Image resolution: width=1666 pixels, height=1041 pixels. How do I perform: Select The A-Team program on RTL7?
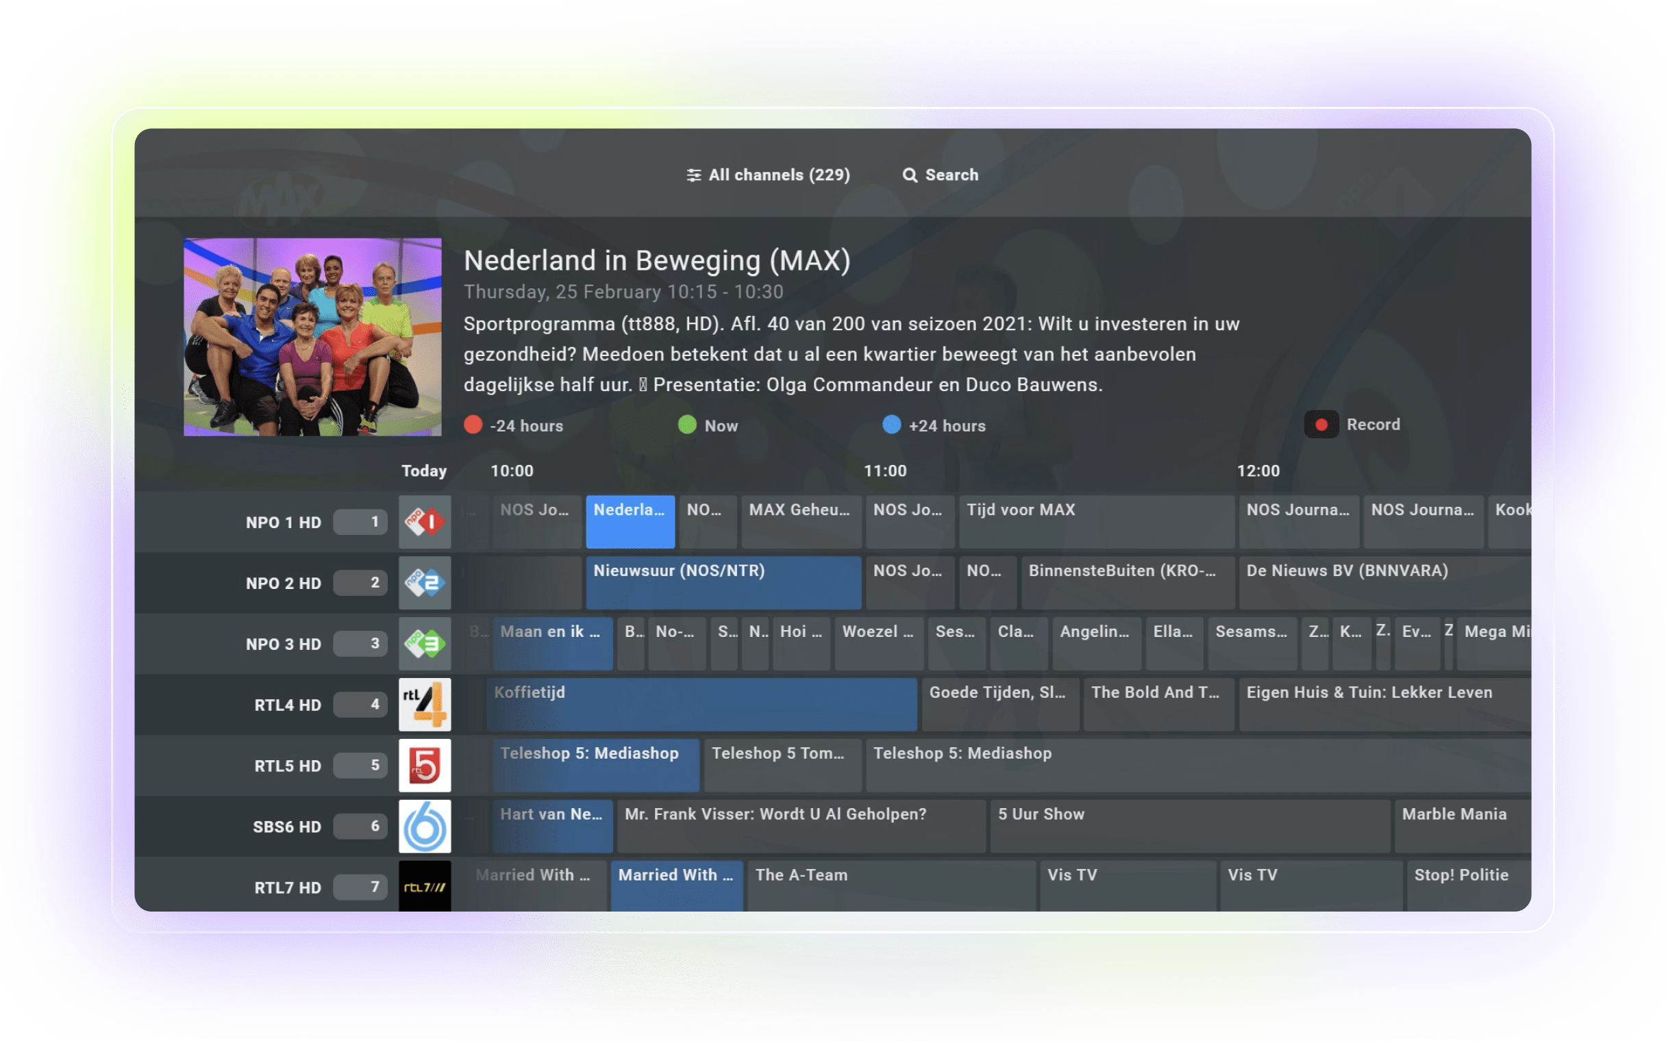click(891, 886)
